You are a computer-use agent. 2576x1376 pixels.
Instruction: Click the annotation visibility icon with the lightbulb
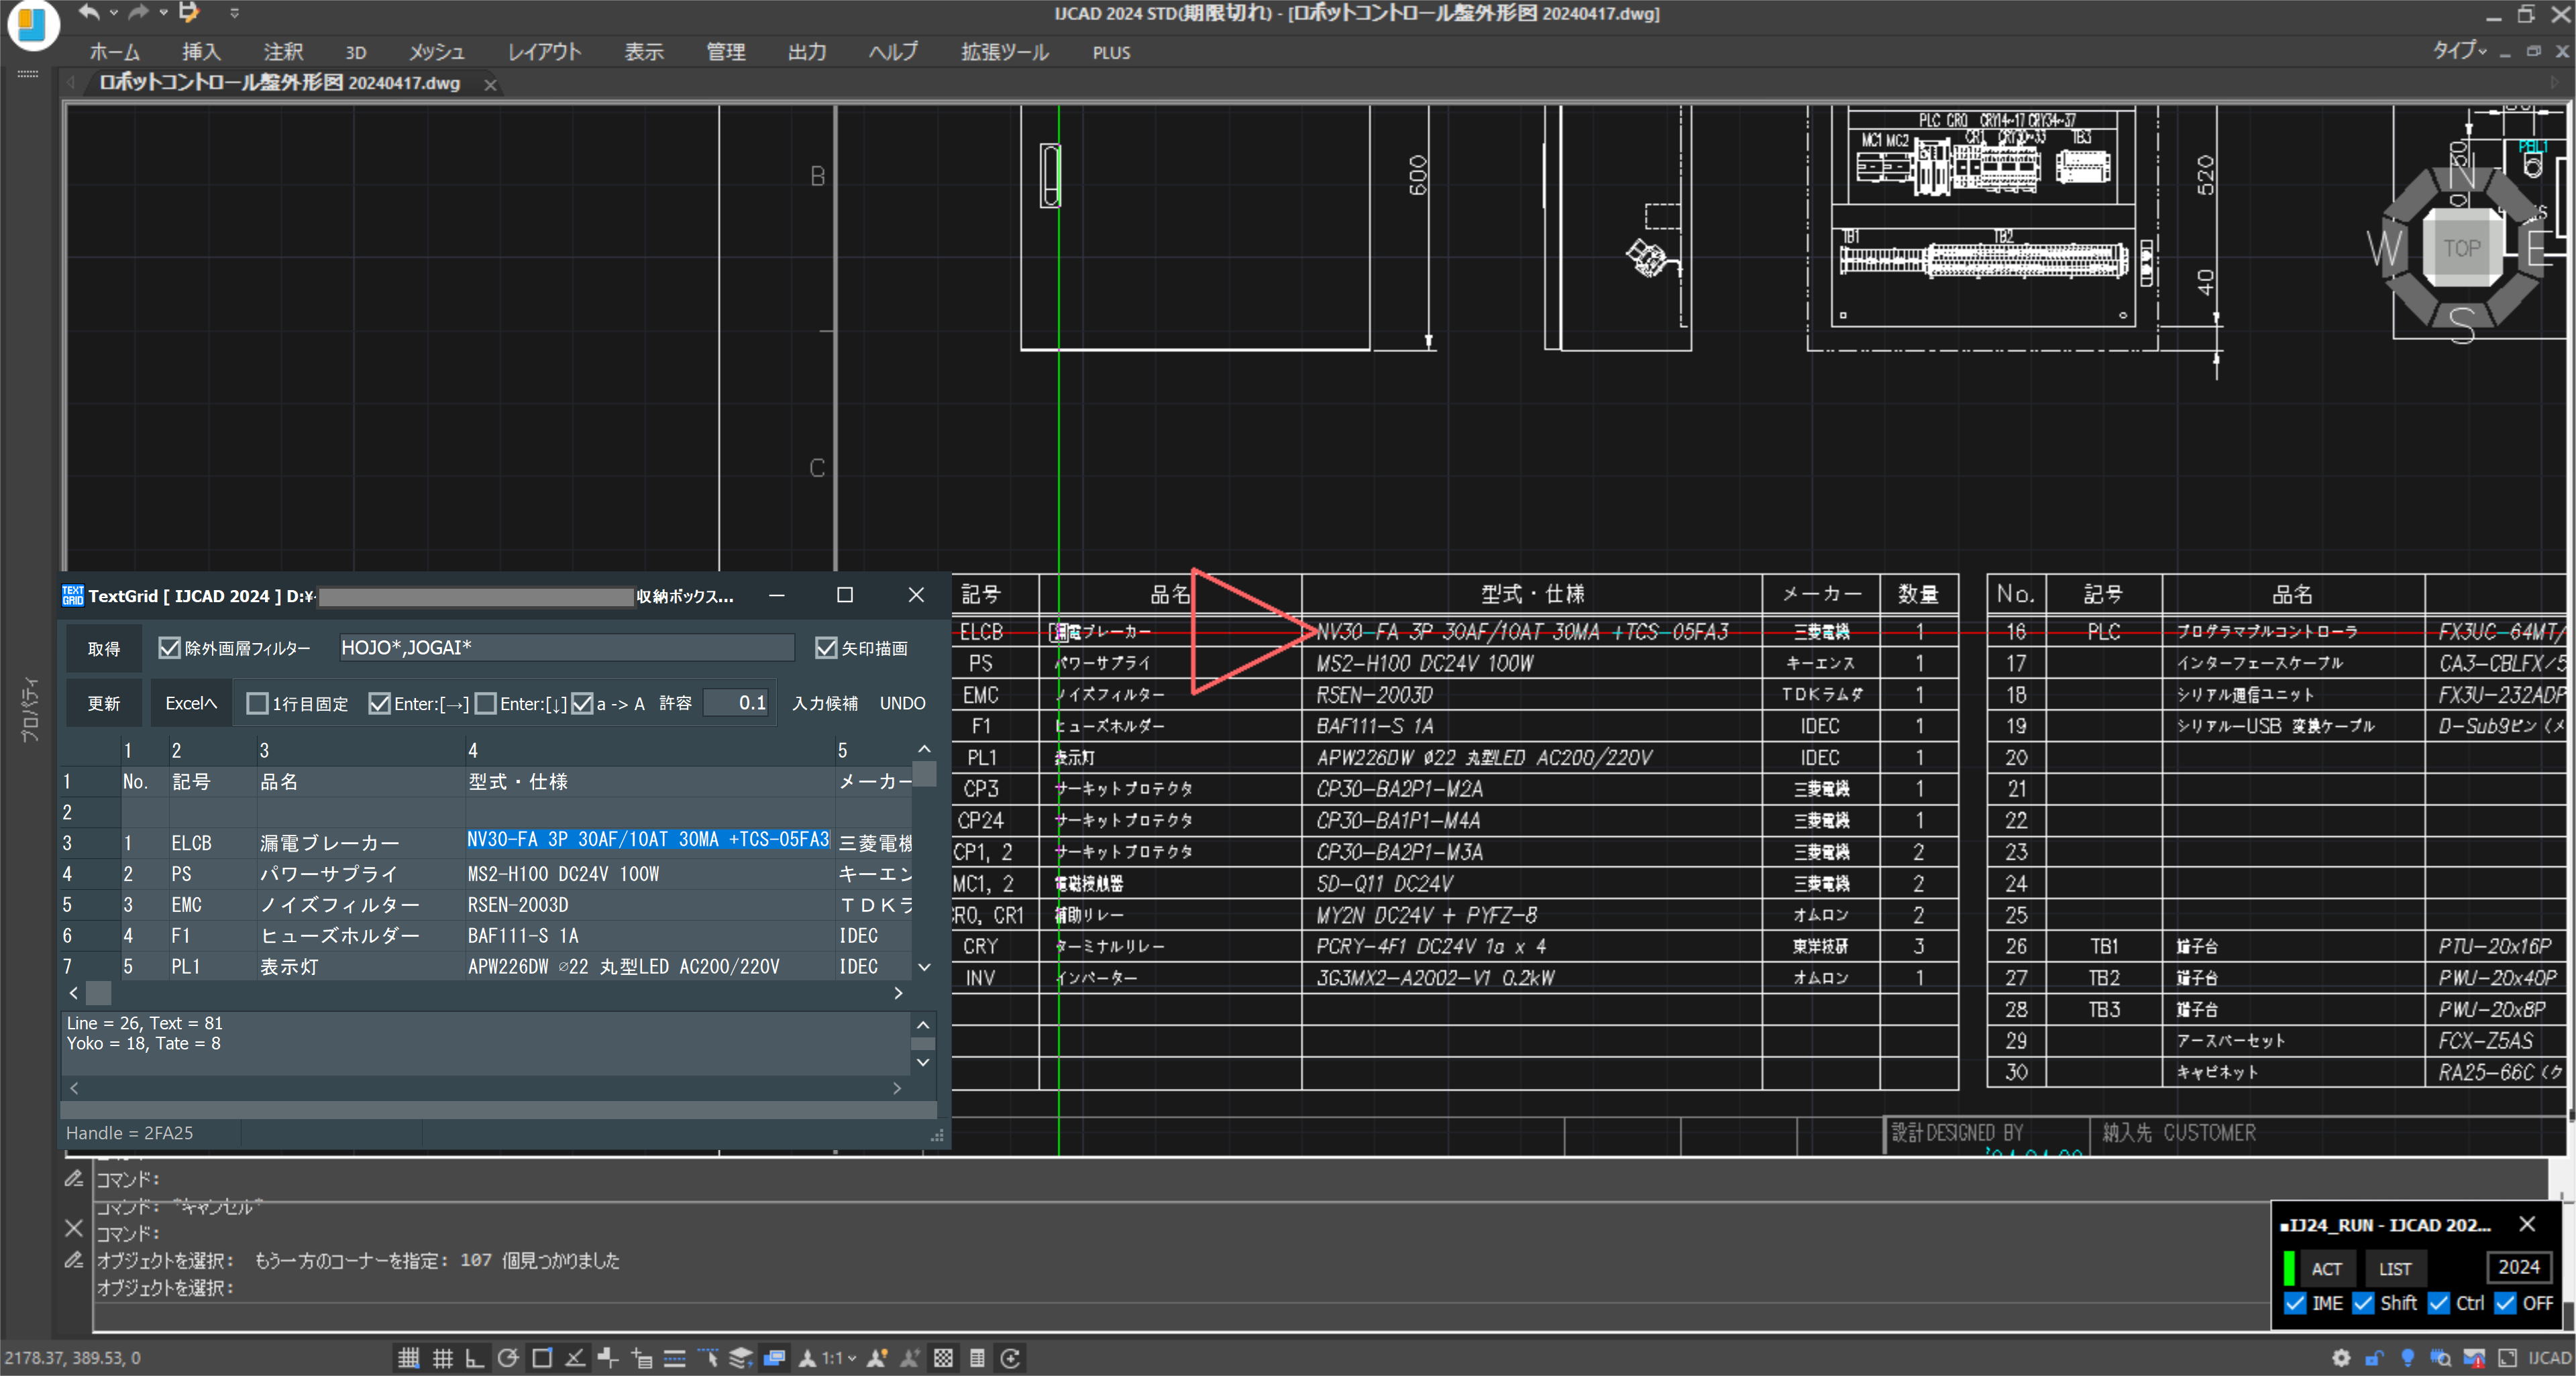point(877,1358)
